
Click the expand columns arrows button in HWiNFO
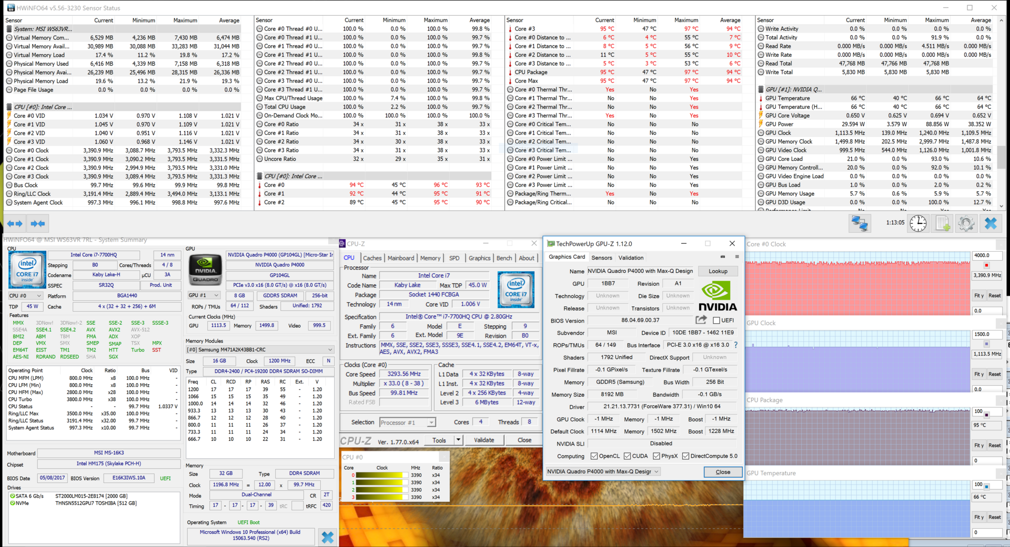(15, 224)
